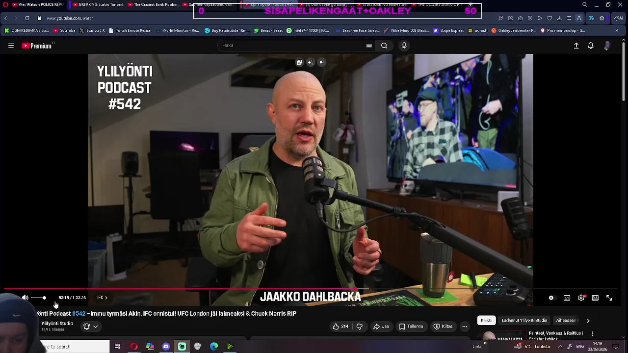Select the Aiheeseen liittyvät filter chip

(567, 321)
